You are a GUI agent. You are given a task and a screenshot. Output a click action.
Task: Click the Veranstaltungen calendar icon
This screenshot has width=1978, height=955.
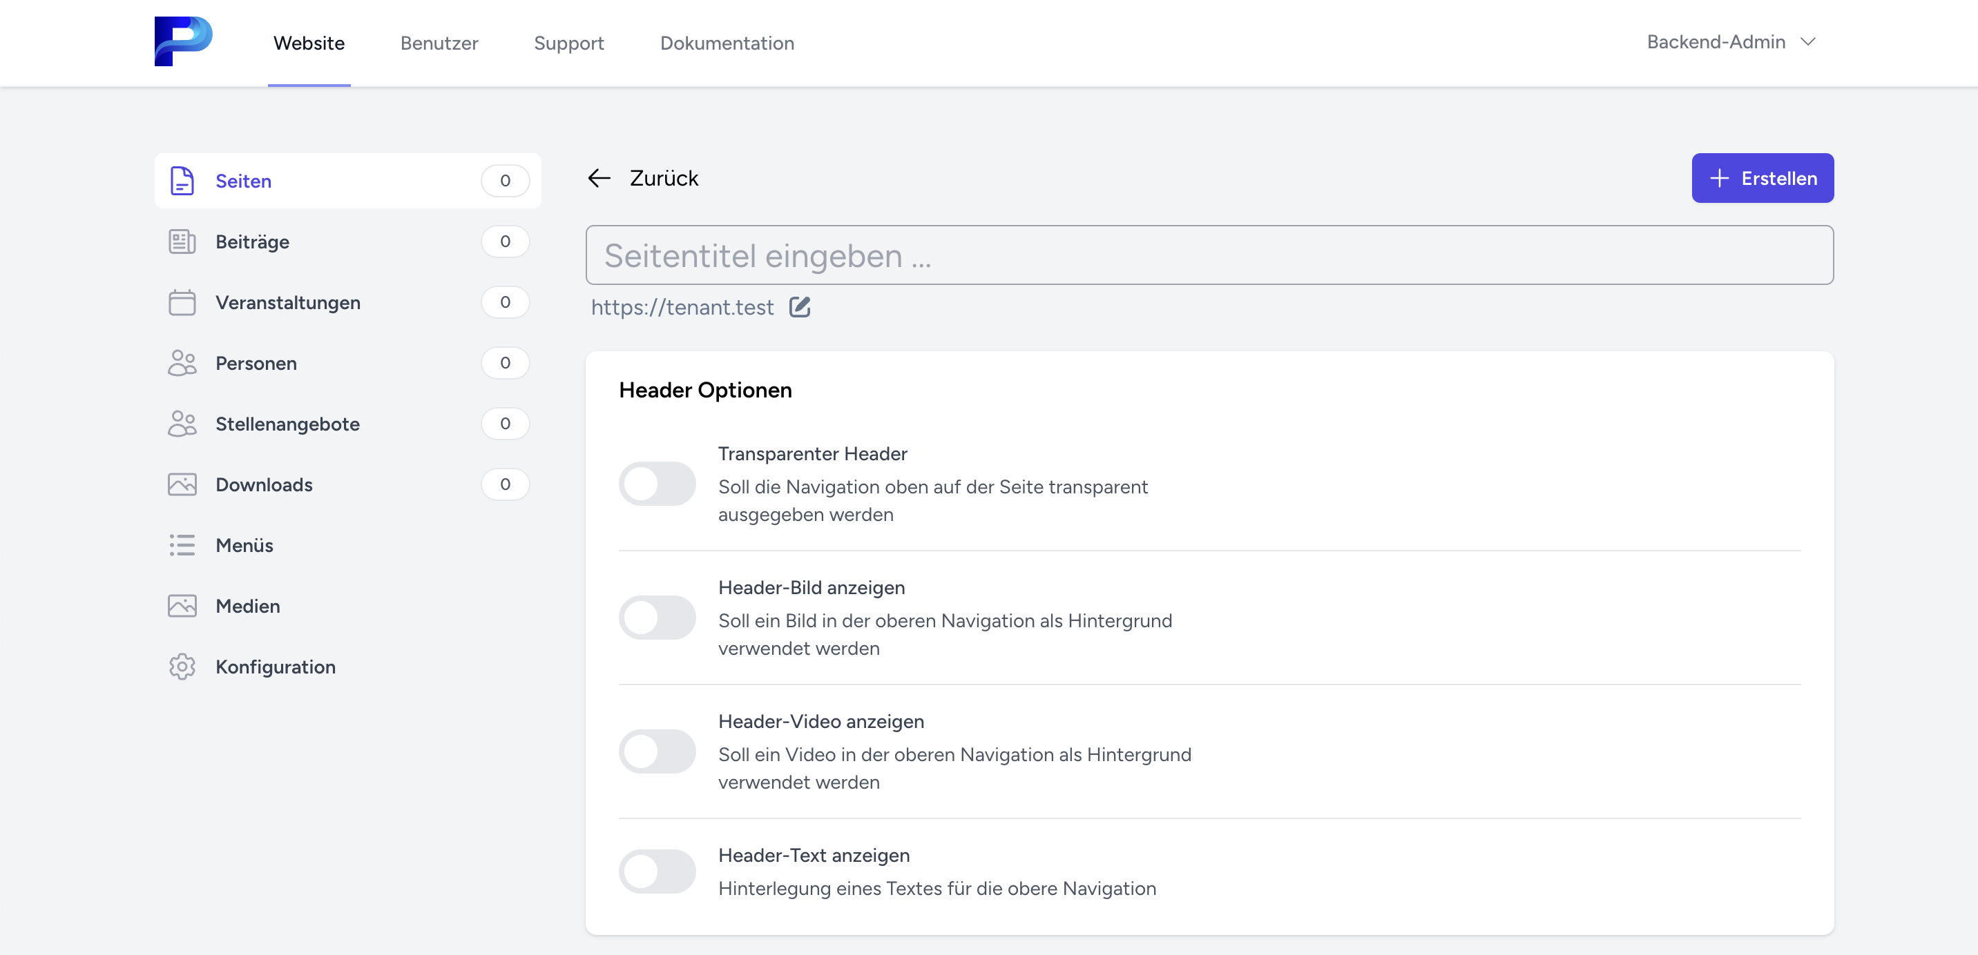[182, 302]
